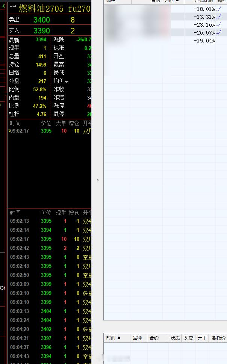Click the 52.8% ratio value
Viewport: 227px width, 364px height.
pyautogui.click(x=40, y=90)
